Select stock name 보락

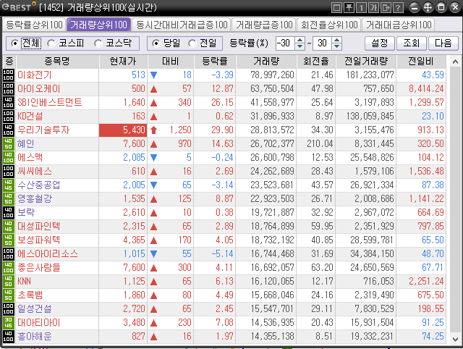(26, 212)
